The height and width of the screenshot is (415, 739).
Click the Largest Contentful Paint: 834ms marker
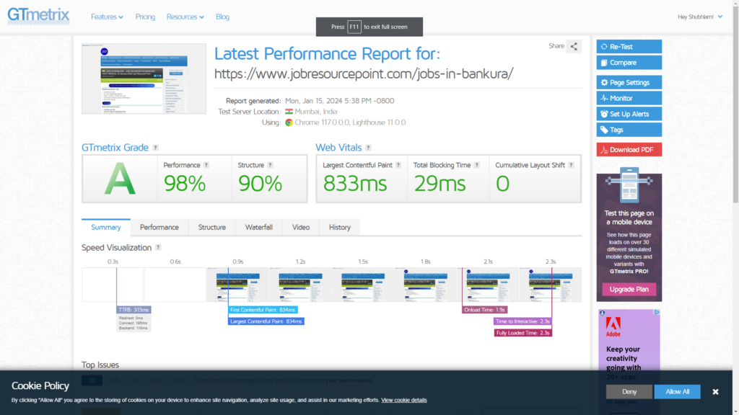pos(266,321)
